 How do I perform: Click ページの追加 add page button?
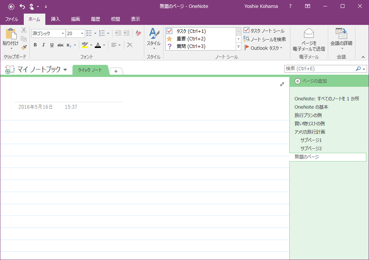tap(310, 81)
